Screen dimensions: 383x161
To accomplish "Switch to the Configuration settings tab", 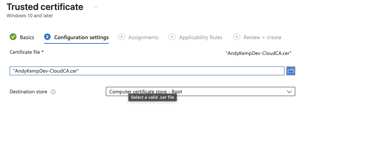I will click(81, 37).
